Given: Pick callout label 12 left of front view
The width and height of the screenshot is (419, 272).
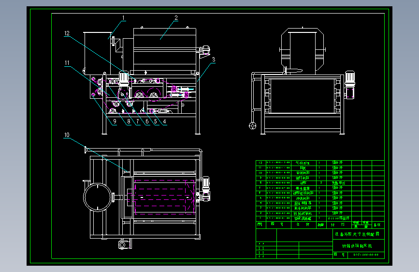Looking at the screenshot, I should [67, 33].
